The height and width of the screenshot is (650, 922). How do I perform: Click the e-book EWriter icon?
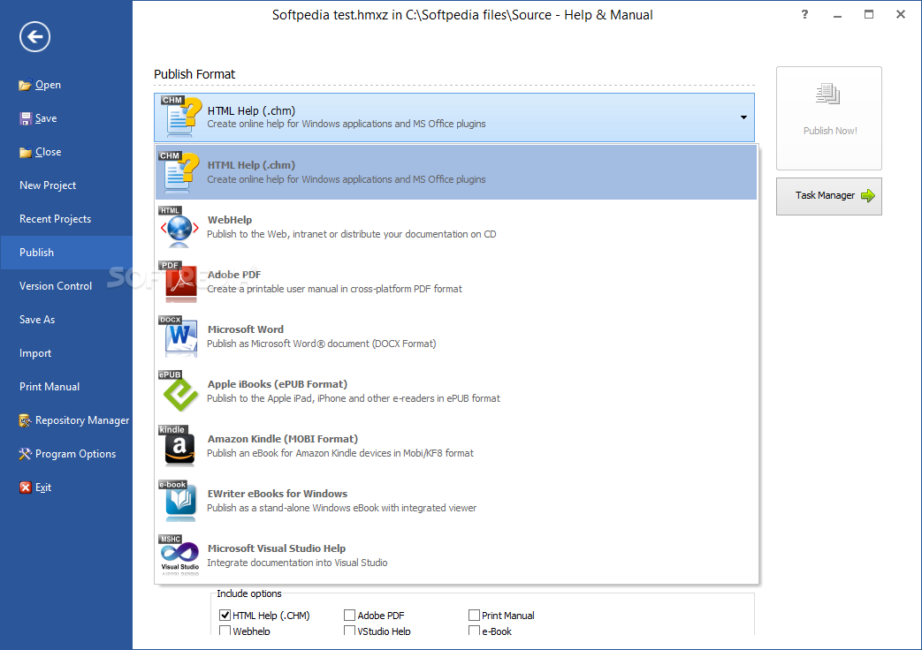(179, 501)
